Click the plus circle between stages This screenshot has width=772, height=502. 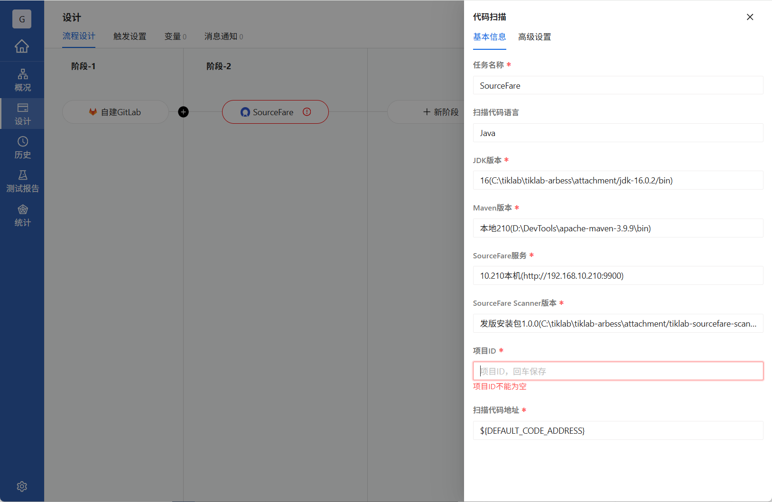pos(183,112)
